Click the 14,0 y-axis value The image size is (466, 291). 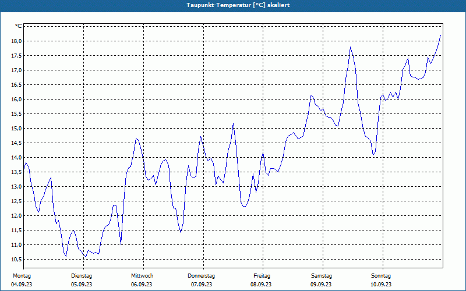coord(16,157)
